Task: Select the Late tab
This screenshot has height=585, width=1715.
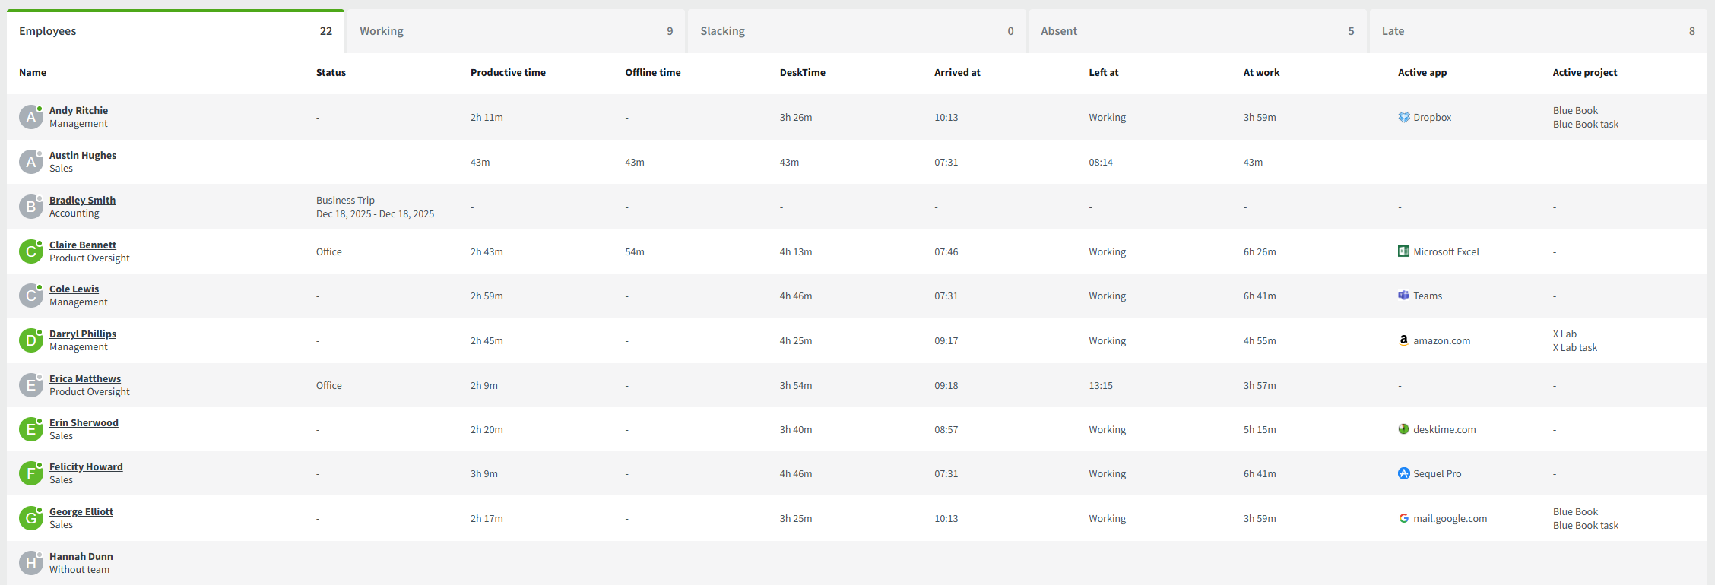Action: pyautogui.click(x=1538, y=31)
